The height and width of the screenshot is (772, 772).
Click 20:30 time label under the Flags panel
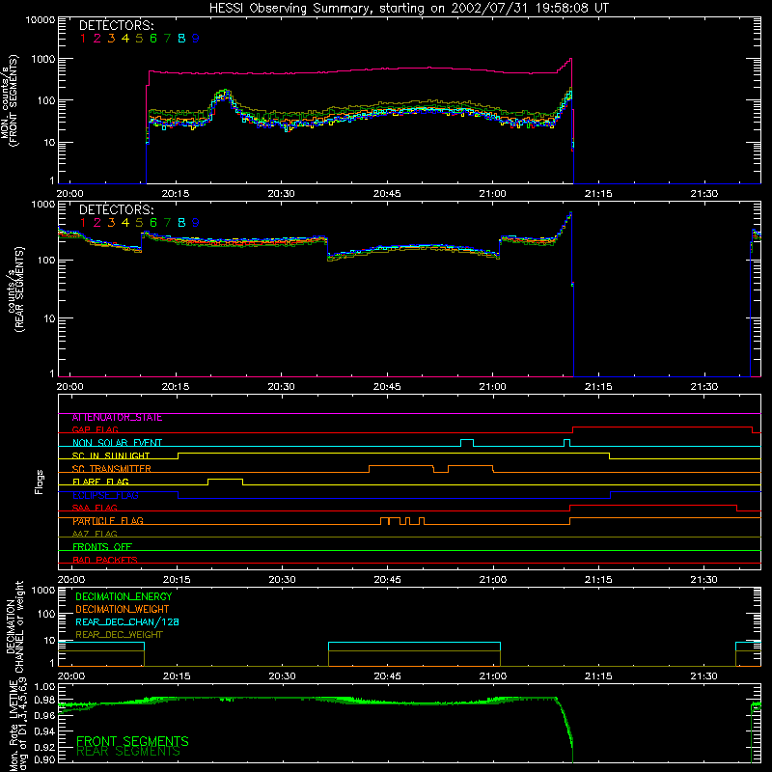(x=282, y=580)
